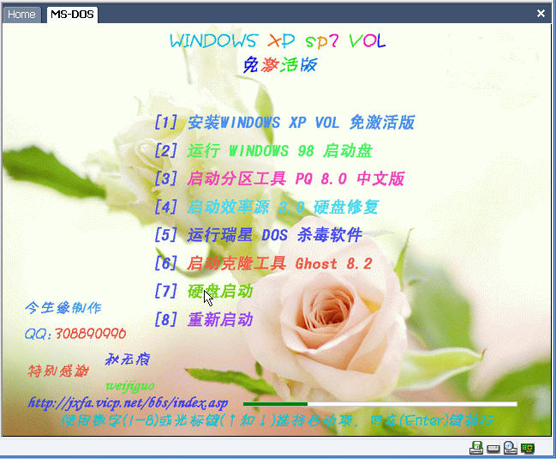This screenshot has height=459, width=556.
Task: Choose option [1] install Windows XP VOL
Action: coord(284,123)
